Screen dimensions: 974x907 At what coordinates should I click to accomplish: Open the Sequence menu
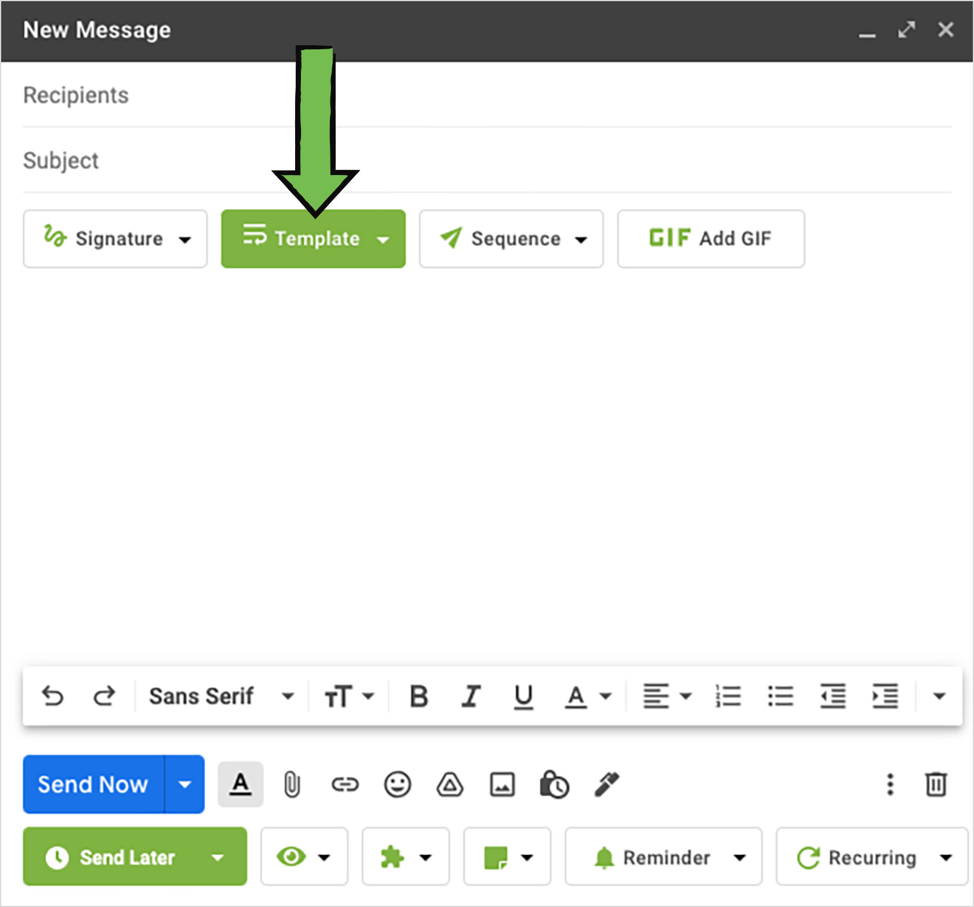(511, 239)
